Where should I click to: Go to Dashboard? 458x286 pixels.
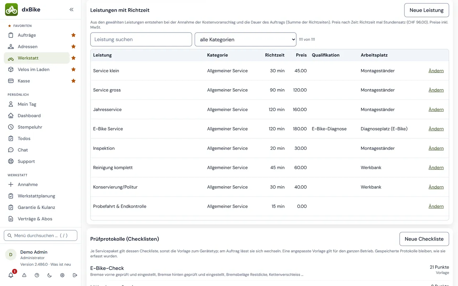(x=40, y=115)
